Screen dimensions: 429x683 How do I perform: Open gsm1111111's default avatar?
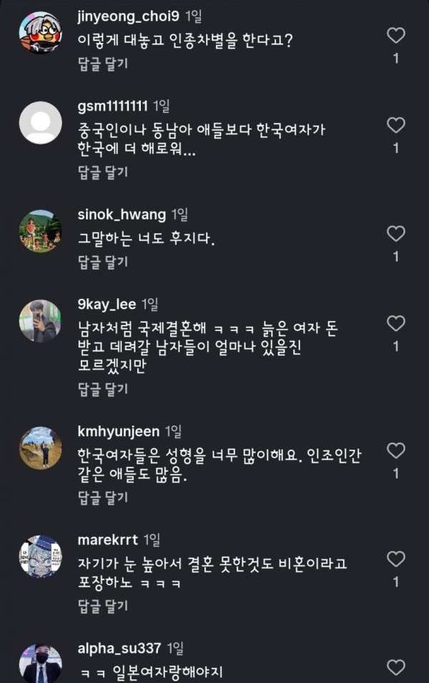pyautogui.click(x=41, y=123)
